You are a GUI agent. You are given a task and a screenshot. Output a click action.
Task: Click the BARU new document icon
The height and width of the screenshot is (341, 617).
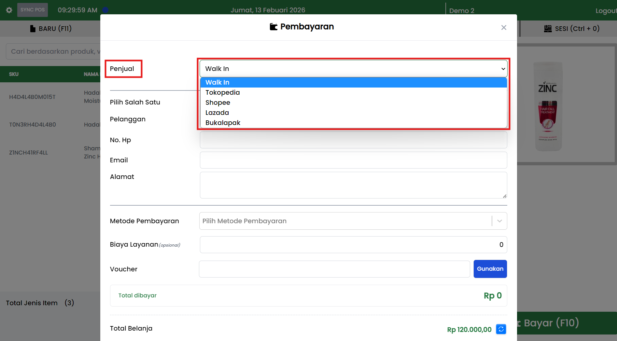point(33,29)
